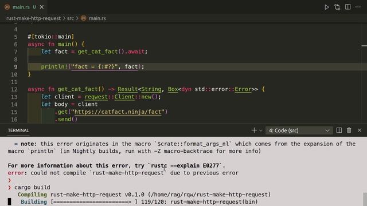The height and width of the screenshot is (206, 367).
Task: Click '.send()' call on line 16
Action: click(x=66, y=119)
